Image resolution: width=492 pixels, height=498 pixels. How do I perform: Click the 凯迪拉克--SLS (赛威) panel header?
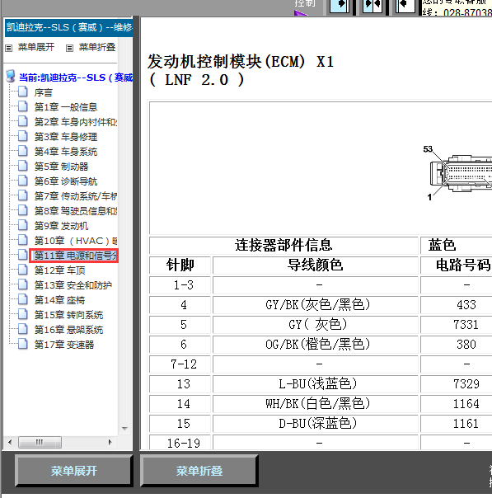pyautogui.click(x=68, y=28)
